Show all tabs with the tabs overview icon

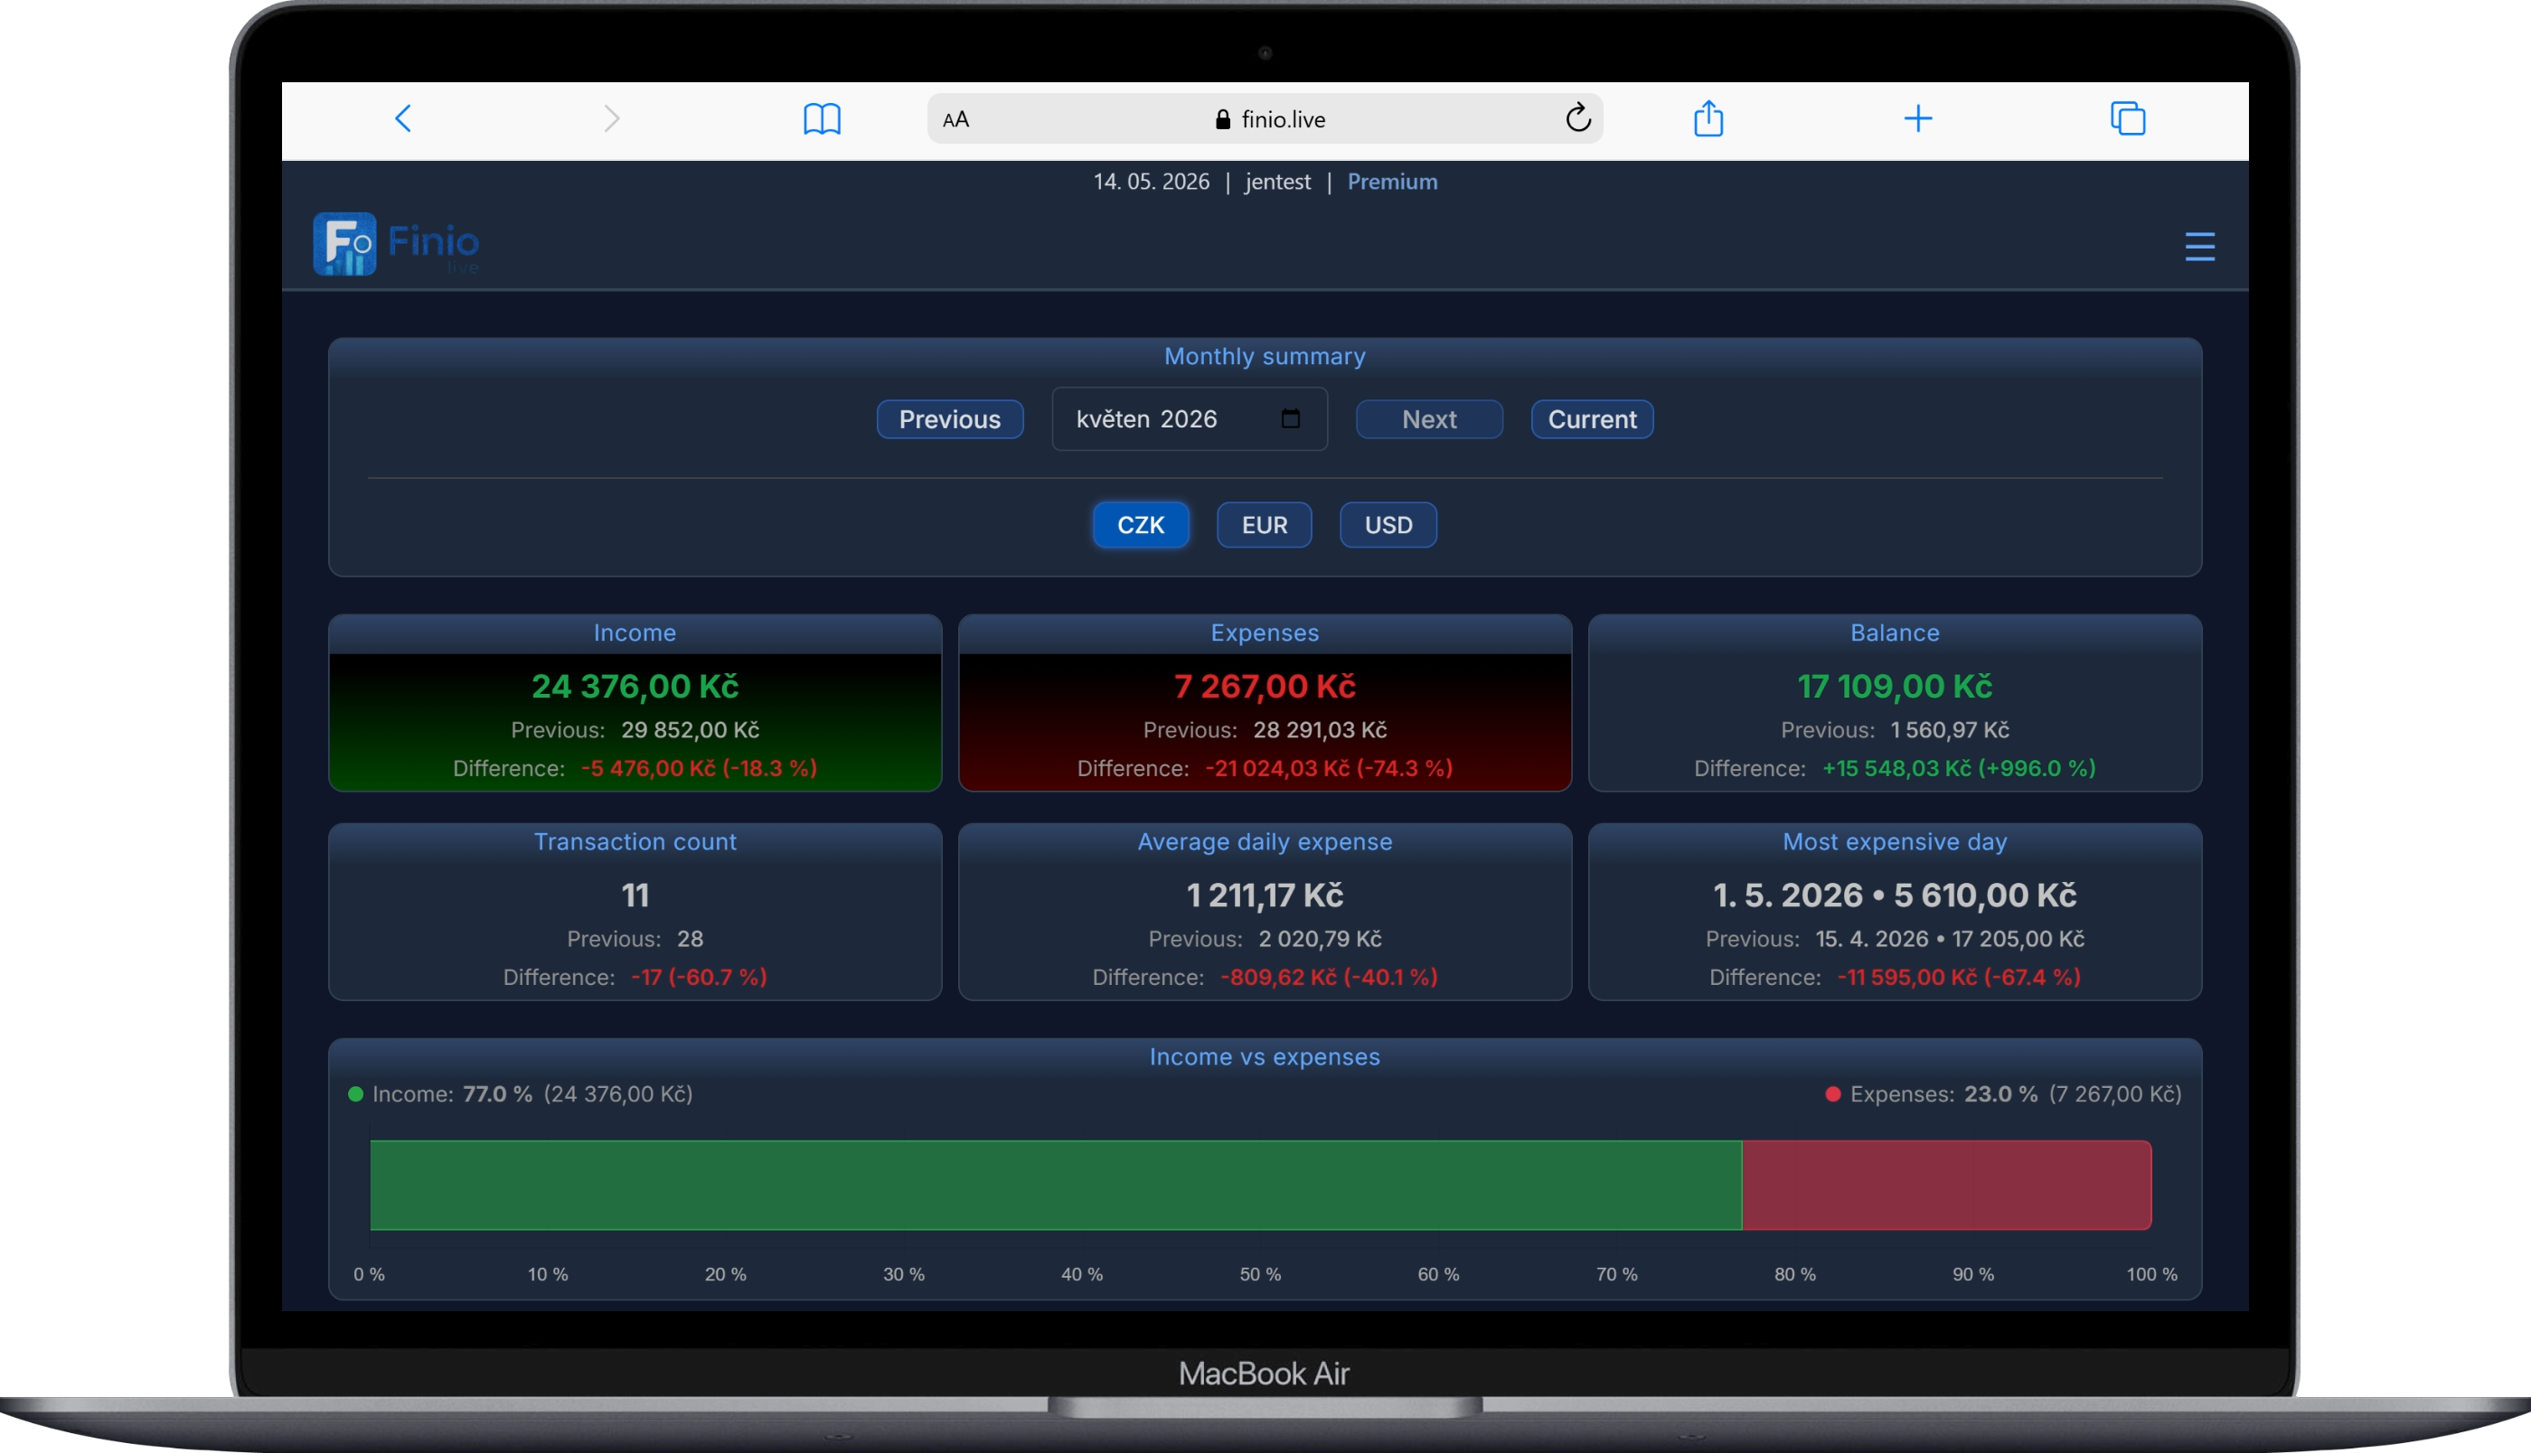2128,117
